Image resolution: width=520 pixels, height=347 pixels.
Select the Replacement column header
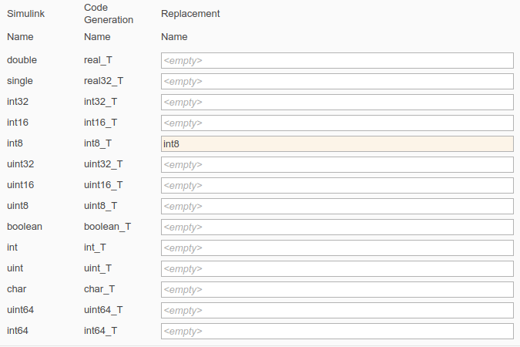pyautogui.click(x=190, y=14)
